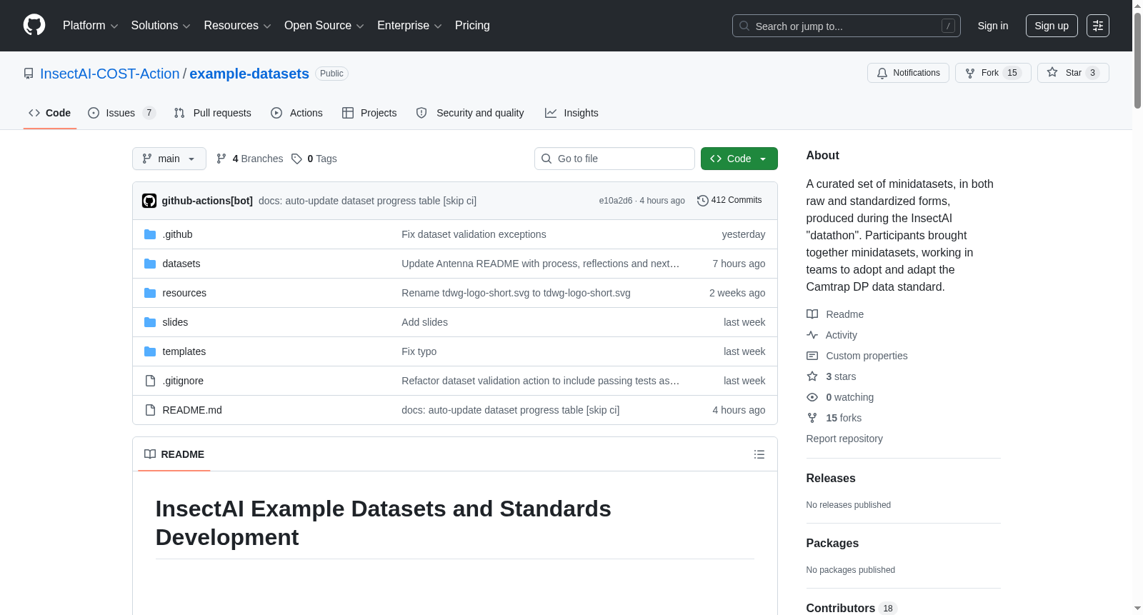The width and height of the screenshot is (1143, 615).
Task: Open the main branch selector dropdown
Action: click(169, 159)
